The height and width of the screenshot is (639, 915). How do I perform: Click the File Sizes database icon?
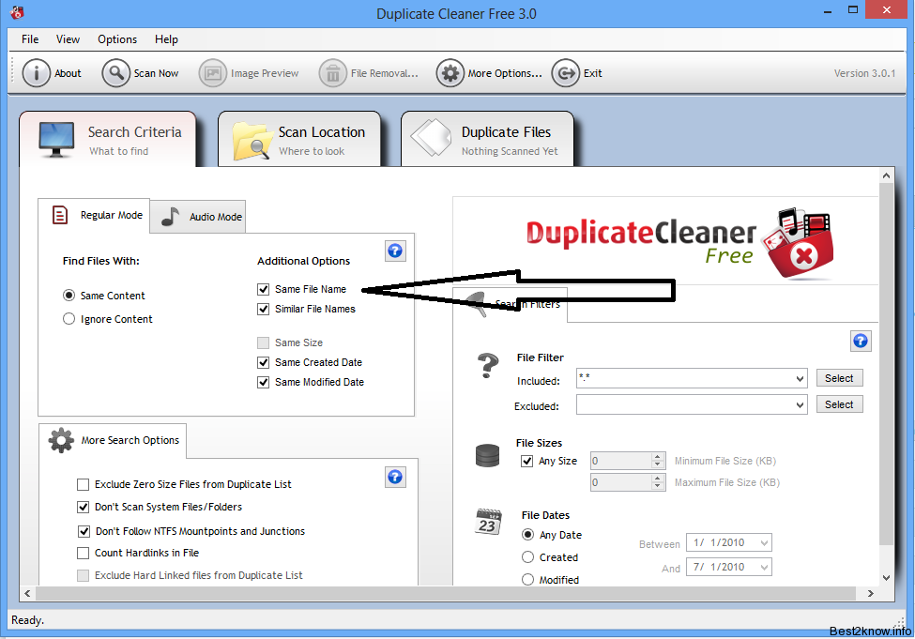(x=487, y=456)
